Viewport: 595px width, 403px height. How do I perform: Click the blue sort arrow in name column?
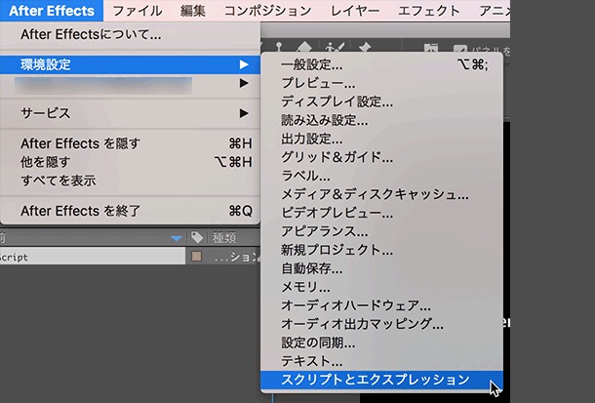177,238
